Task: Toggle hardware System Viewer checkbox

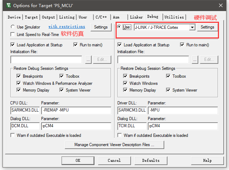Action: 168,90
